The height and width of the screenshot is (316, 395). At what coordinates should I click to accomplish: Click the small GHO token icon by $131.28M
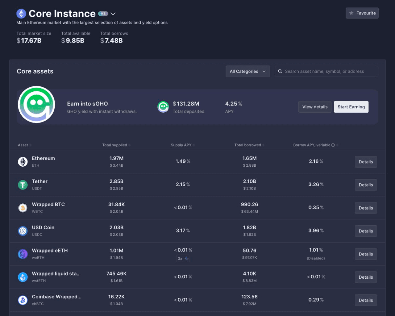[163, 107]
